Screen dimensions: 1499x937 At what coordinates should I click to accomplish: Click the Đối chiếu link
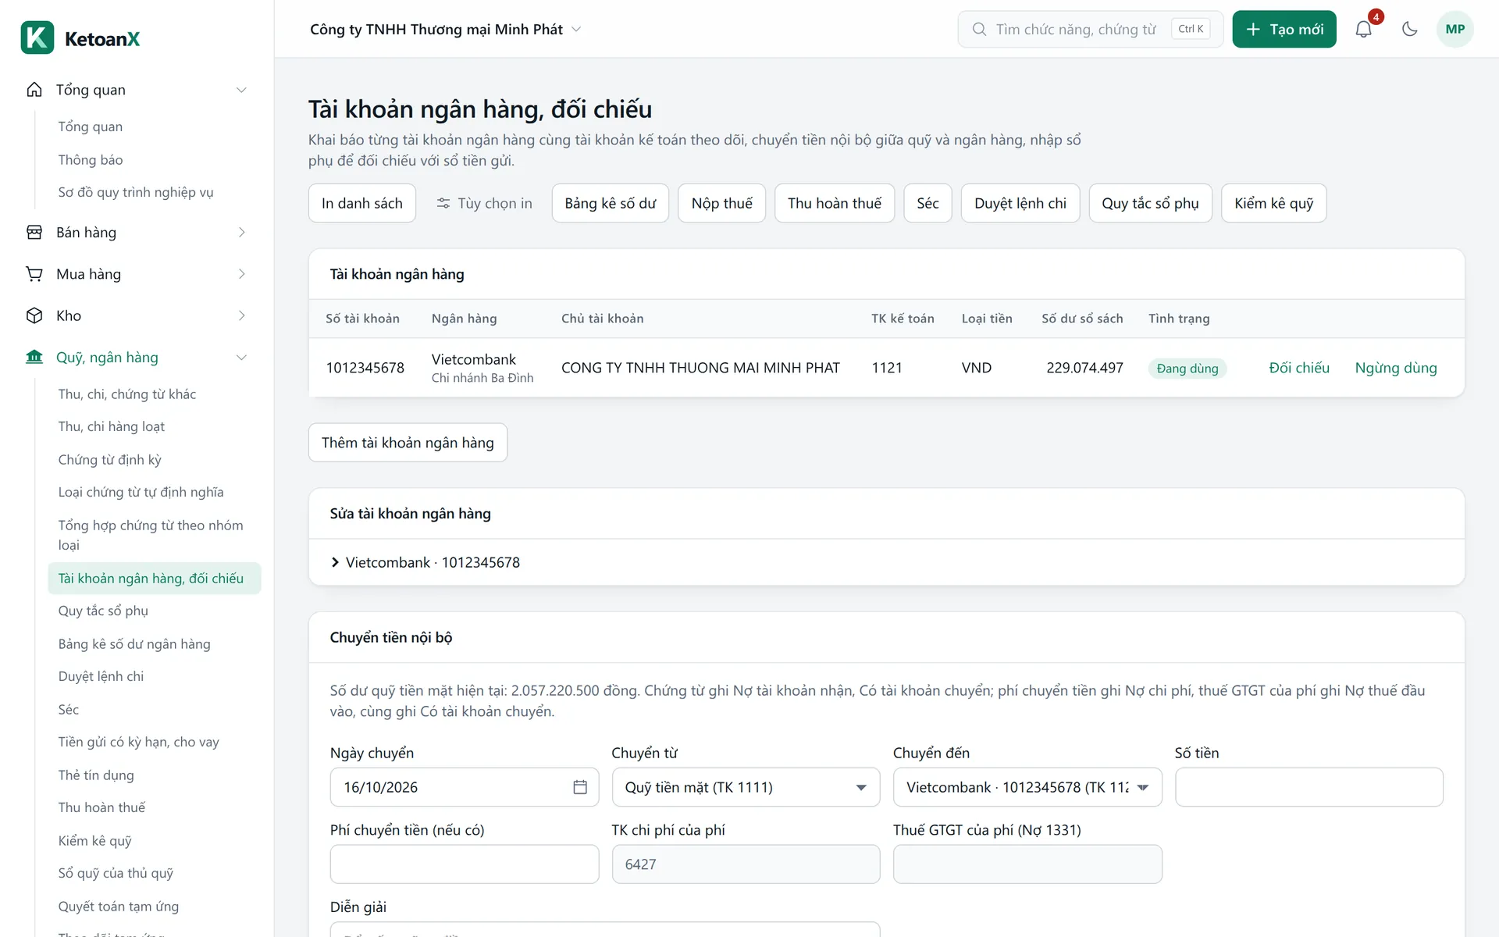[1299, 368]
